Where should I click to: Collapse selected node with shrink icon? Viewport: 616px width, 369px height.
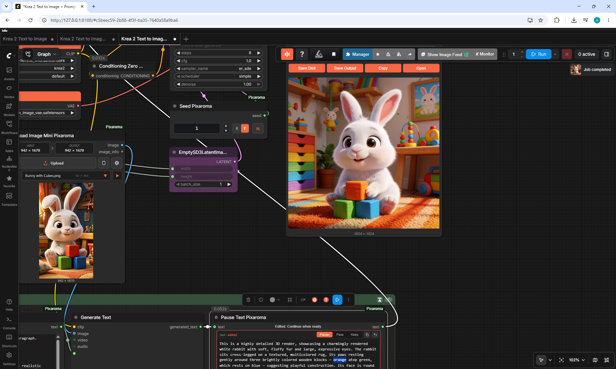click(290, 300)
